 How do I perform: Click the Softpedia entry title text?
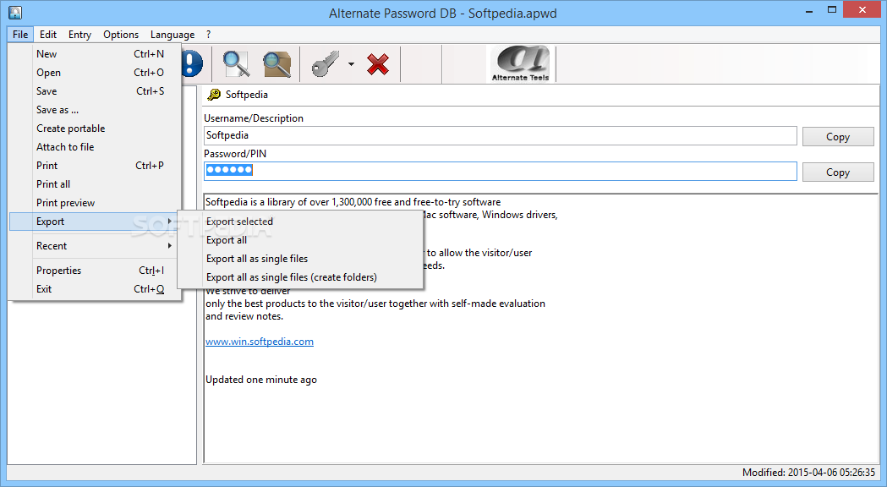pyautogui.click(x=247, y=95)
